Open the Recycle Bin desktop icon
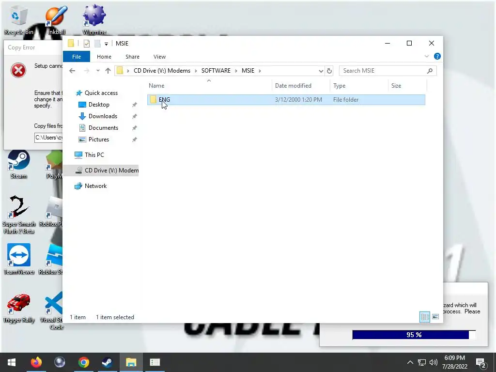The height and width of the screenshot is (372, 496). [18, 20]
